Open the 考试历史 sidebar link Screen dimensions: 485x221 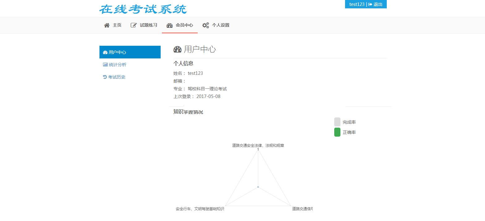click(117, 77)
